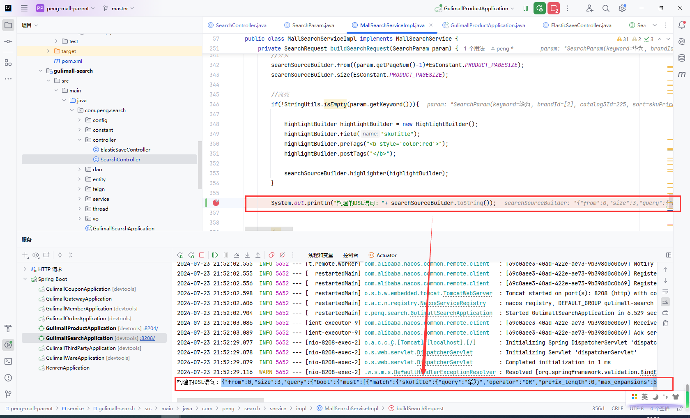Rerun in debug mode in Services toolbar
690x418 pixels.
pyautogui.click(x=191, y=255)
